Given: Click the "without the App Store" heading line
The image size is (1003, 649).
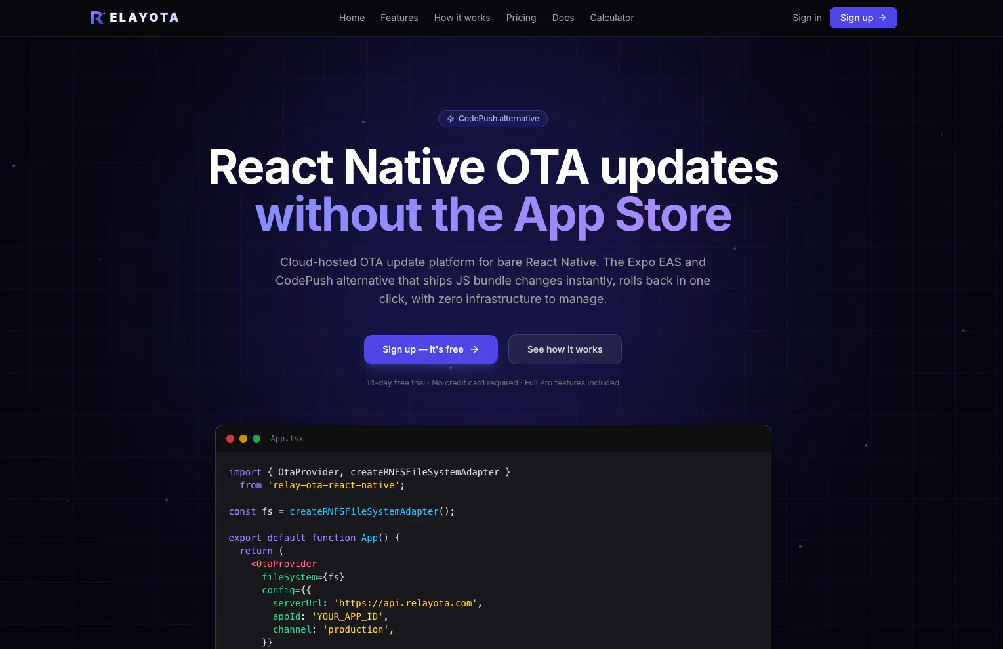Looking at the screenshot, I should coord(493,214).
